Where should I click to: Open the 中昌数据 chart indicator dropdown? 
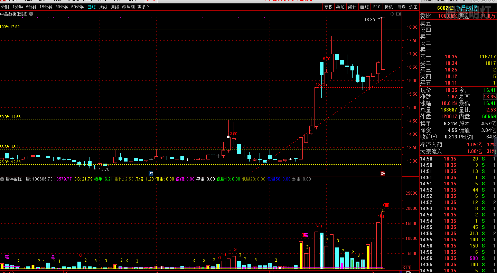point(31,14)
